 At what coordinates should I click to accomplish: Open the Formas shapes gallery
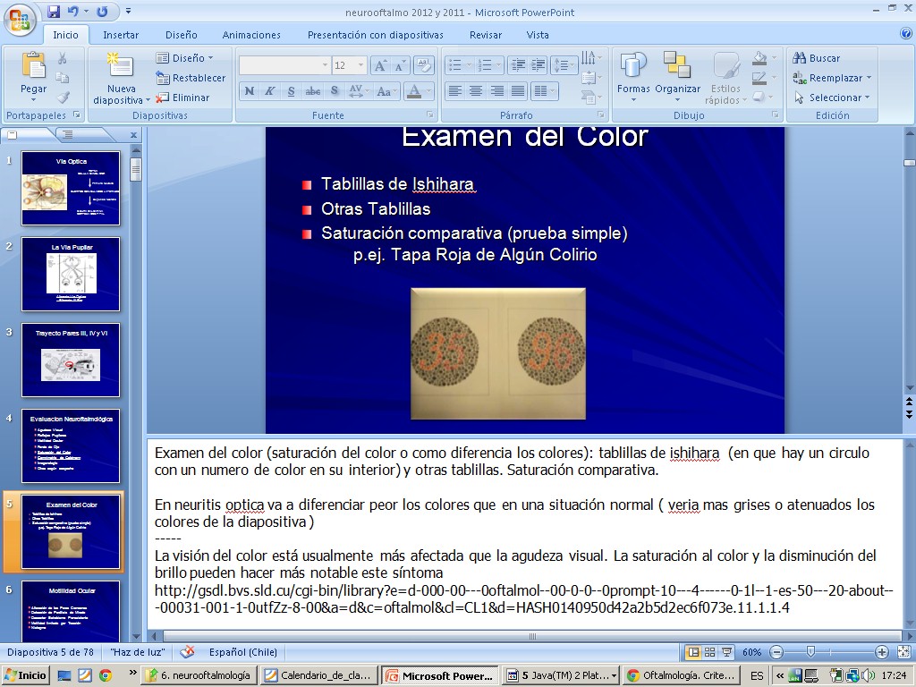(633, 76)
